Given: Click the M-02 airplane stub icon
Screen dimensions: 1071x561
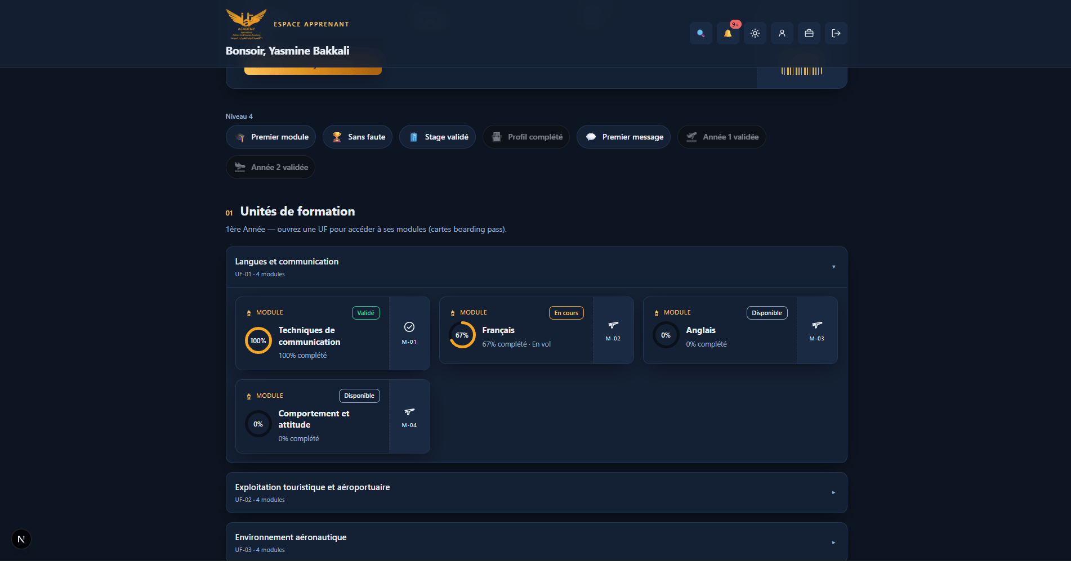Looking at the screenshot, I should [613, 325].
